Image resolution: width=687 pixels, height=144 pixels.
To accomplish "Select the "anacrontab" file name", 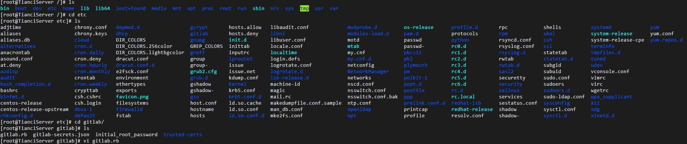I will 15,53.
